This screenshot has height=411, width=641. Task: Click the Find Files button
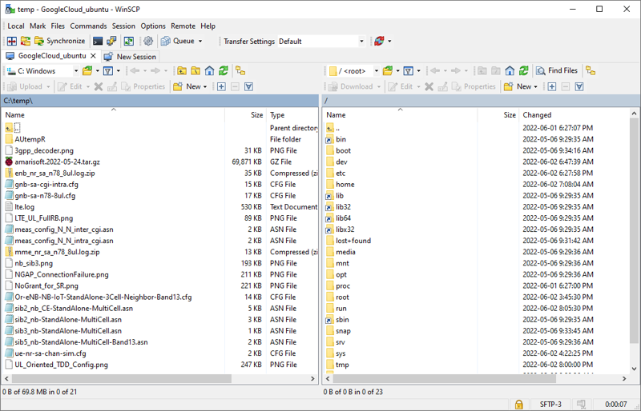coord(557,70)
